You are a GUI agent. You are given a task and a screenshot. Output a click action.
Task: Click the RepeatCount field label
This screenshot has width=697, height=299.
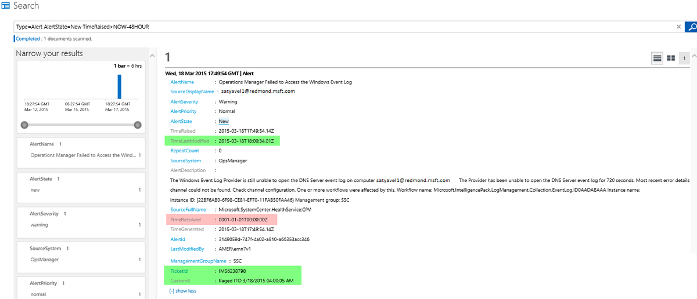(184, 150)
